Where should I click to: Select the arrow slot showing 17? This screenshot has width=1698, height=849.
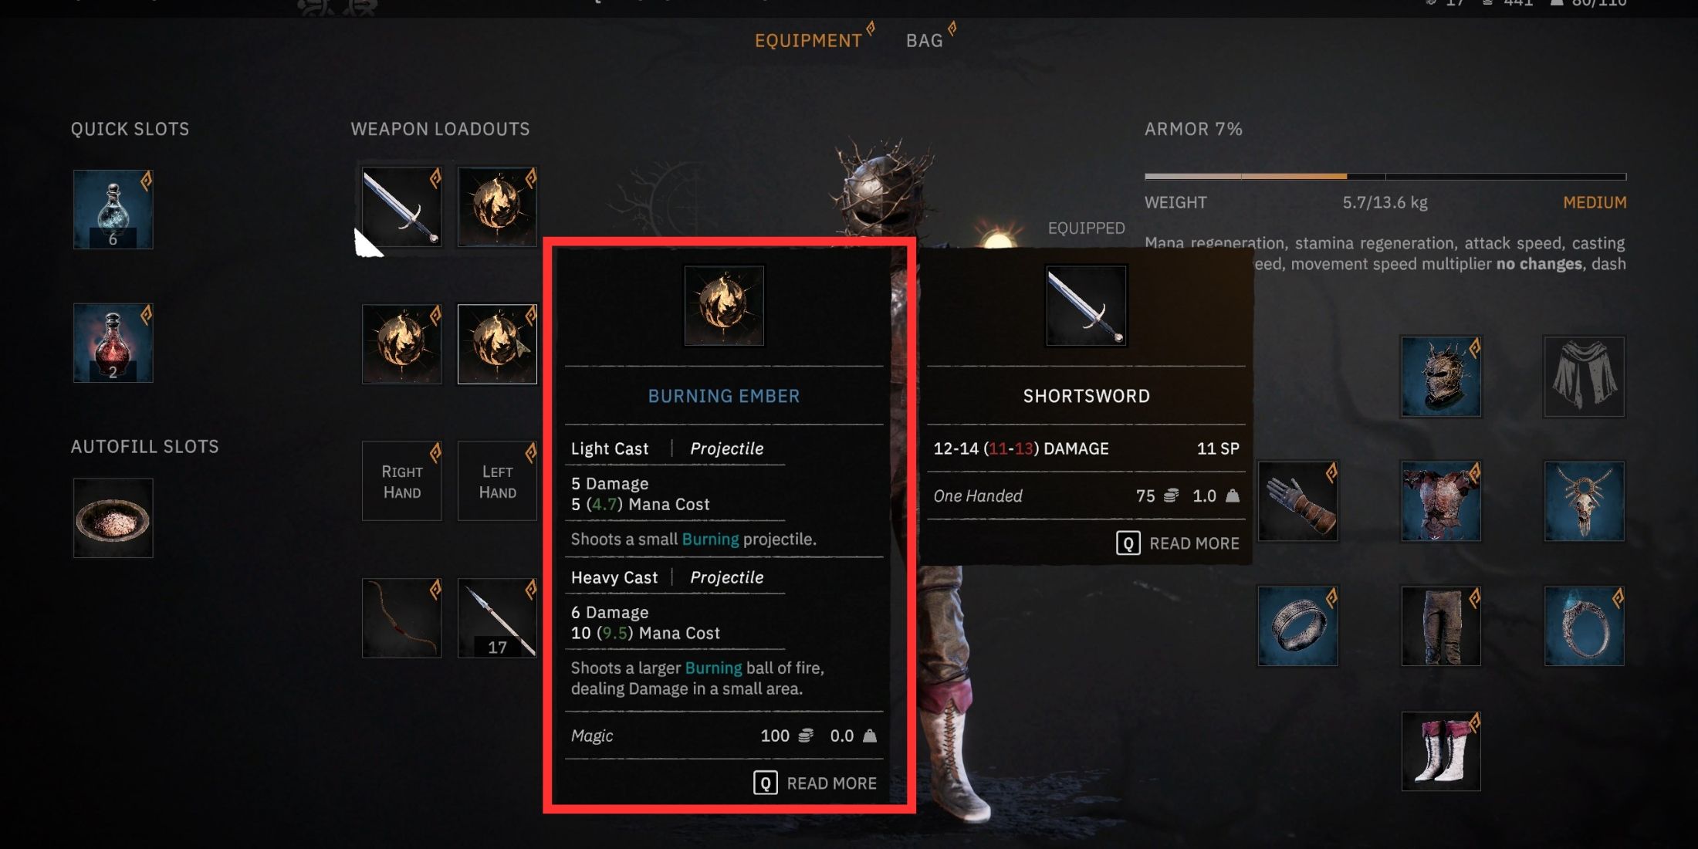coord(497,618)
